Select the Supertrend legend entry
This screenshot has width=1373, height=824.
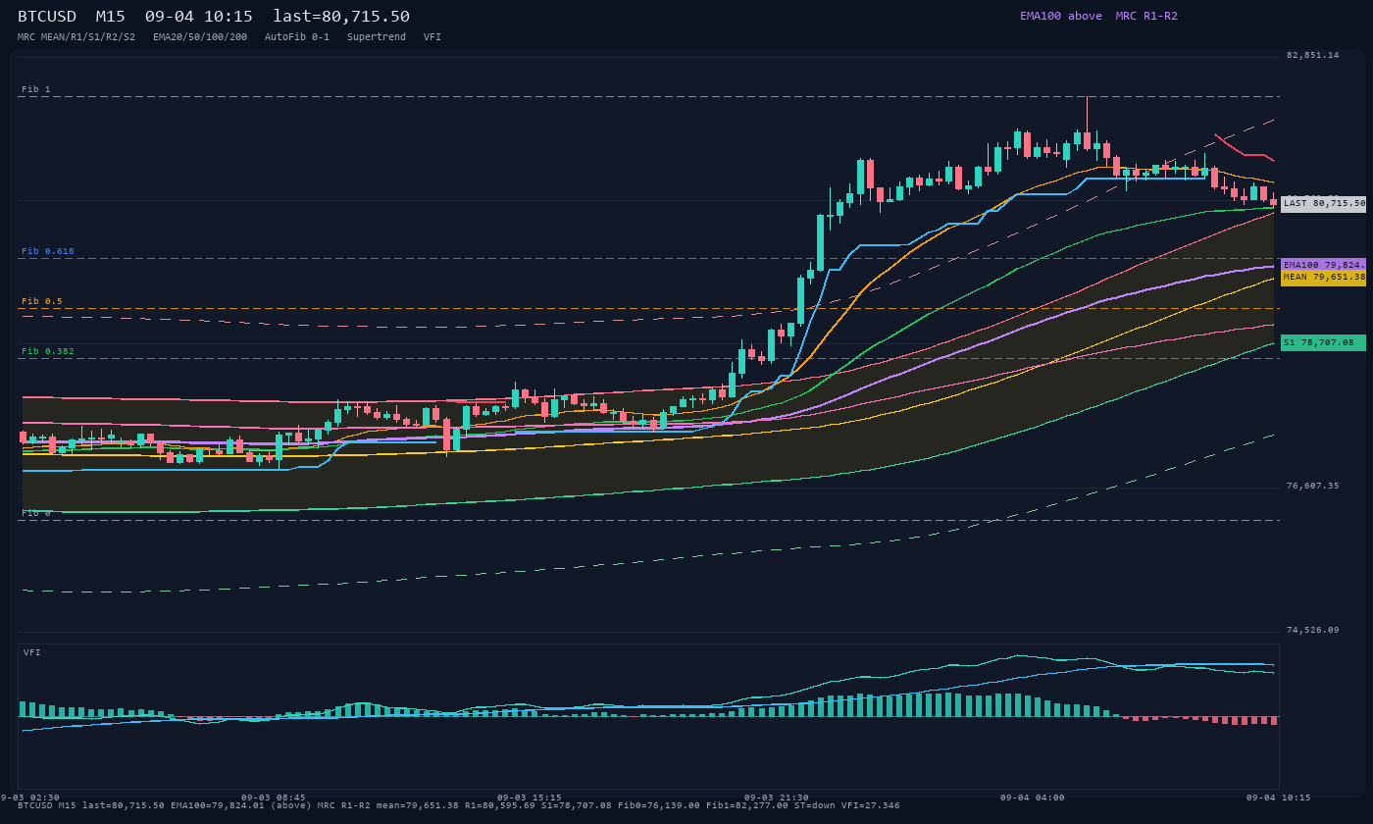click(x=377, y=37)
